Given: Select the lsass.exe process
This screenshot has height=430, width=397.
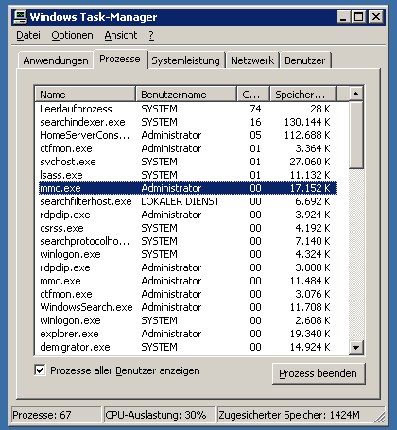Looking at the screenshot, I should point(187,175).
